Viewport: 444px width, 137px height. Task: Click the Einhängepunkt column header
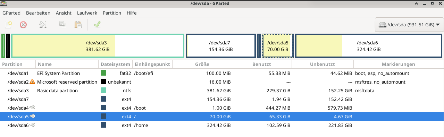coord(152,64)
